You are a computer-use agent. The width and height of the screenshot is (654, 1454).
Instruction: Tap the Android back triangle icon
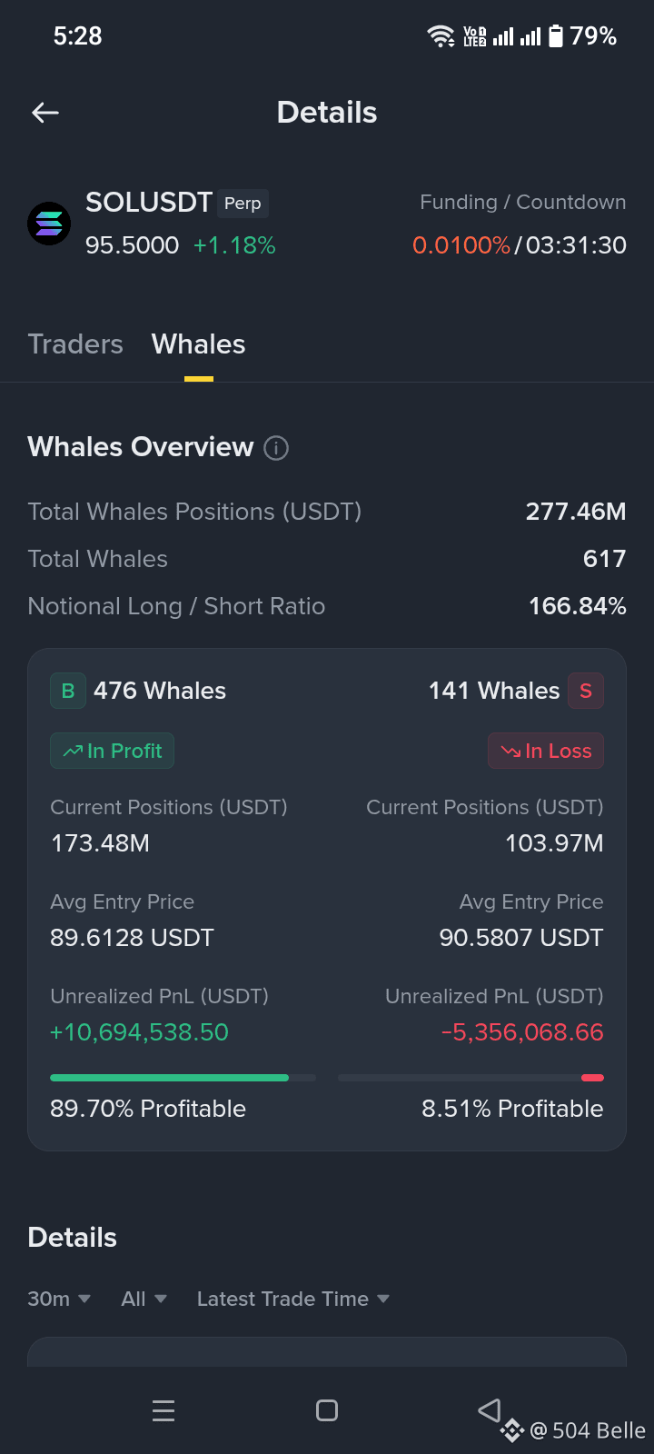pyautogui.click(x=490, y=1409)
